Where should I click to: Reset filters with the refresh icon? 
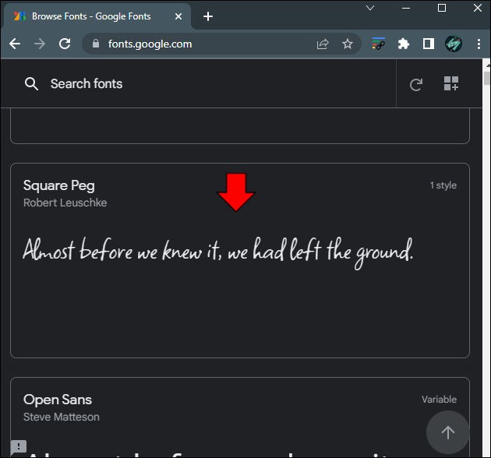[416, 84]
